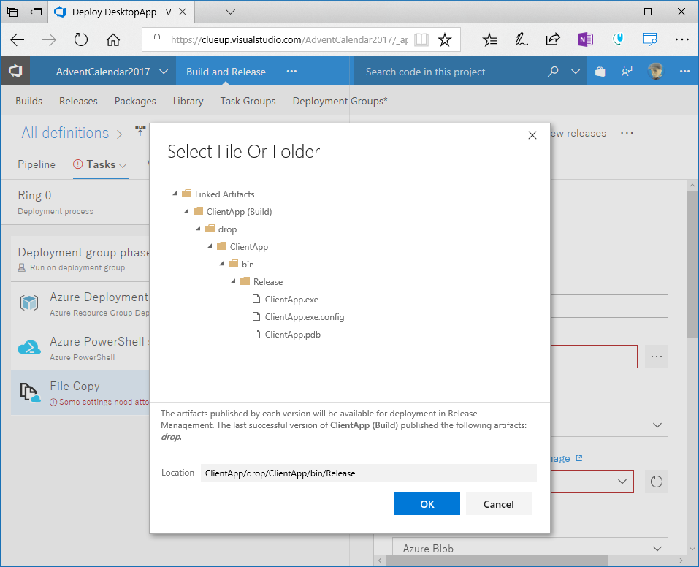Click the Add notes pen icon
The image size is (699, 567).
[x=521, y=39]
